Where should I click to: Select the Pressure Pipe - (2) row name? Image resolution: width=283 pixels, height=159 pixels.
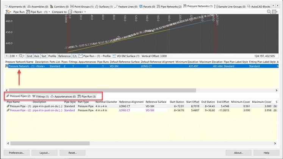coord(20,111)
